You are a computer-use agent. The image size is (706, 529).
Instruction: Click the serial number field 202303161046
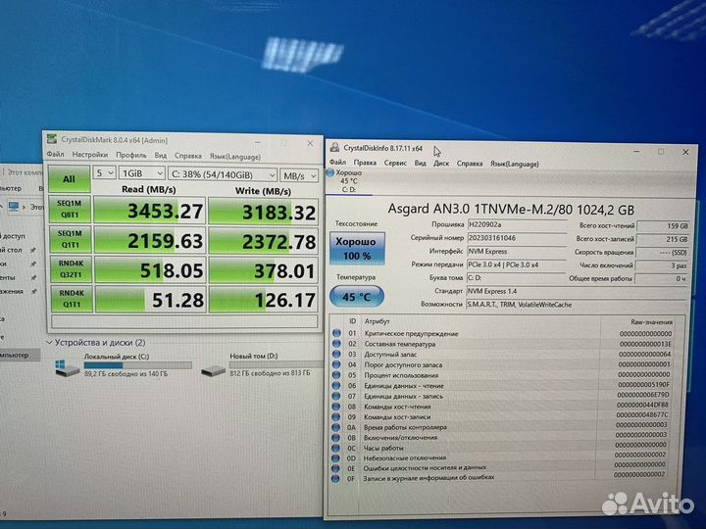pos(517,238)
